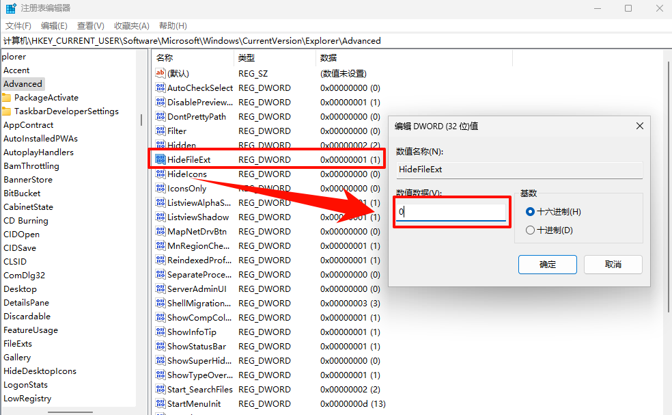The height and width of the screenshot is (415, 672).
Task: Click inside the 数值数据 input field
Action: pyautogui.click(x=451, y=212)
